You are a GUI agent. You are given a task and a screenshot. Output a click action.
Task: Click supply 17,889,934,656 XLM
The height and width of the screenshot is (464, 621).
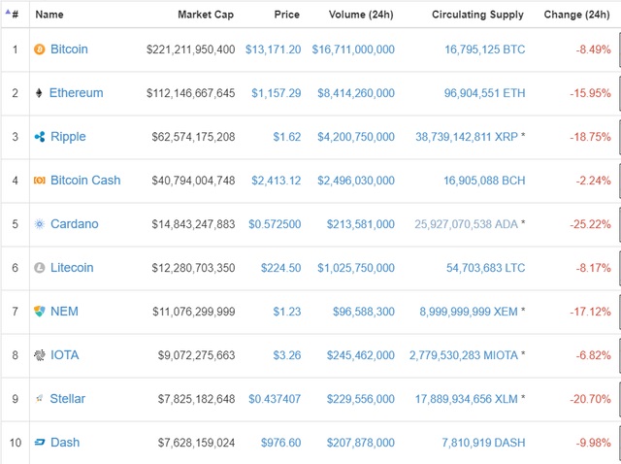tap(467, 399)
